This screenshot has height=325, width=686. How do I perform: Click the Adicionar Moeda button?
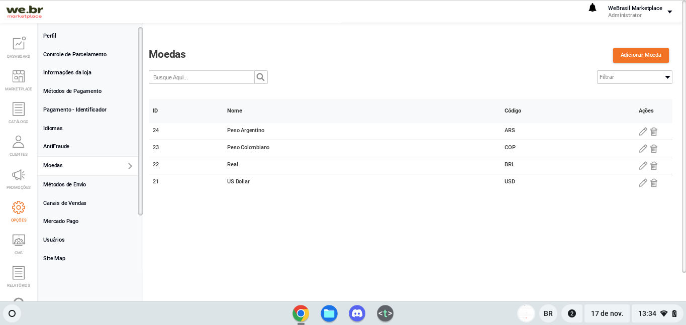(x=641, y=55)
